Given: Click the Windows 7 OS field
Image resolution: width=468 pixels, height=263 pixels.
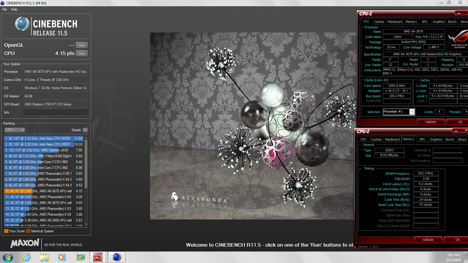Looking at the screenshot, I should tap(55, 88).
